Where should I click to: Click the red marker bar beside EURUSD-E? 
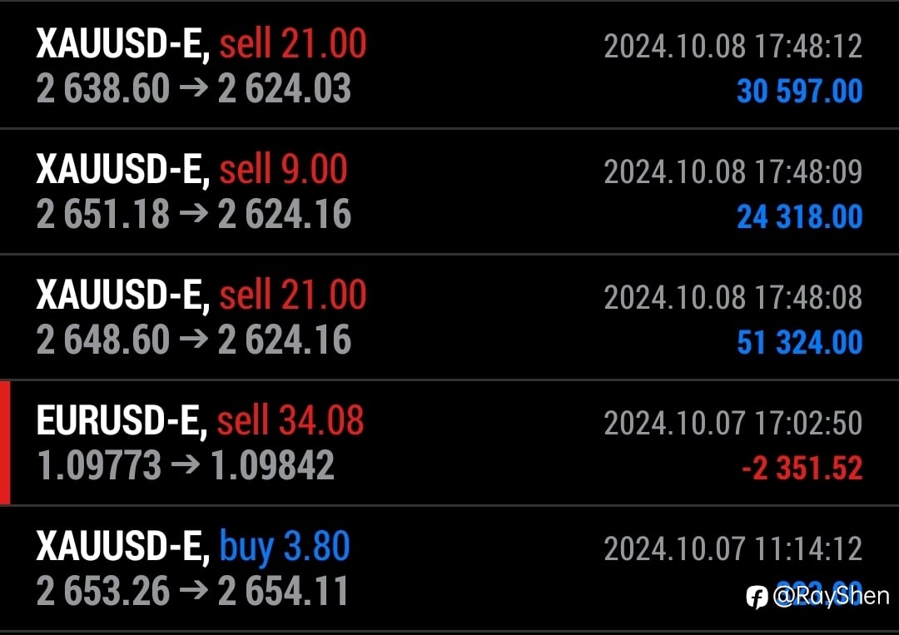[5, 443]
